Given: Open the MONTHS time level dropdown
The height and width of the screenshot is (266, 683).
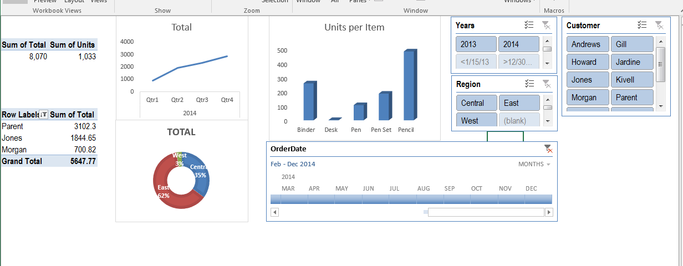Looking at the screenshot, I should (534, 164).
